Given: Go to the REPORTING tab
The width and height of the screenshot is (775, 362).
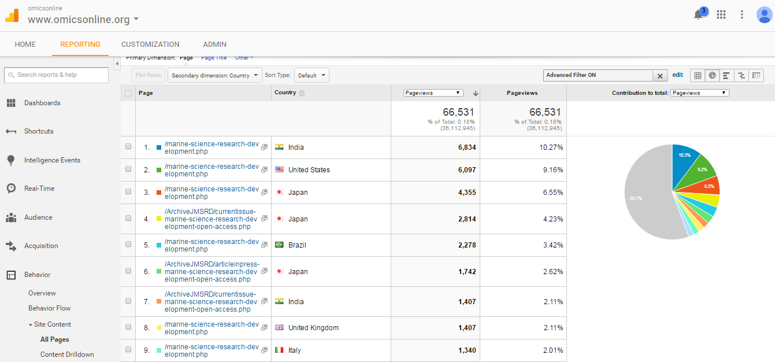Looking at the screenshot, I should [80, 45].
